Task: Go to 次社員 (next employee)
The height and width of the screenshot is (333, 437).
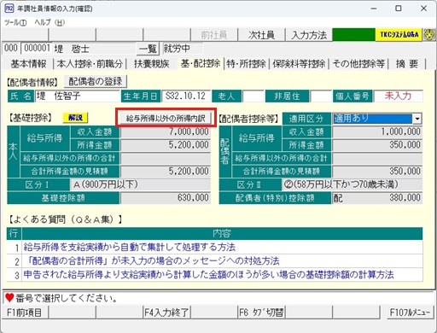Action: click(261, 35)
